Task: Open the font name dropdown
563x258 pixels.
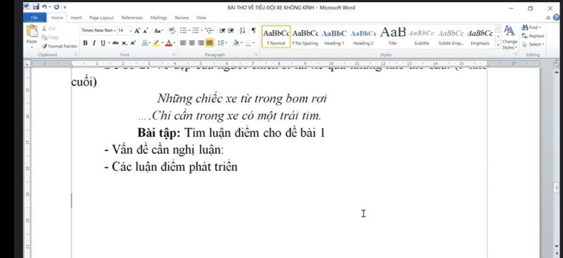Action: (x=115, y=31)
